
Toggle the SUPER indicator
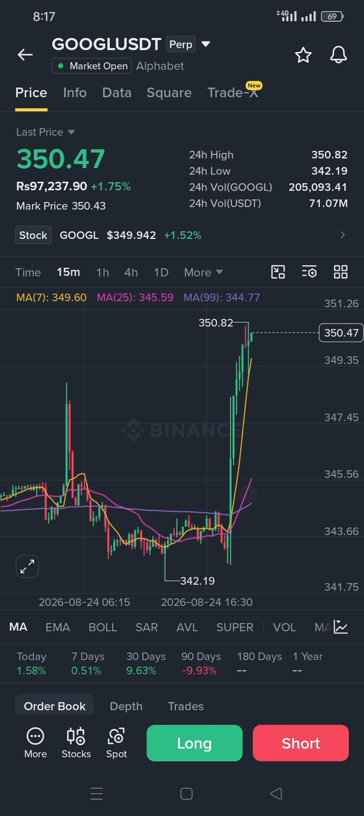[x=235, y=627]
